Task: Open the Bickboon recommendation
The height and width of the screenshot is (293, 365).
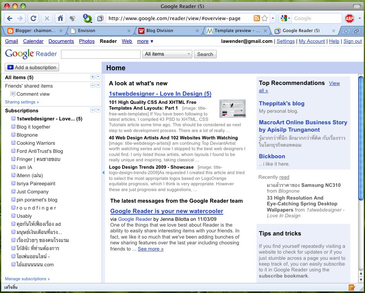Action: point(272,156)
